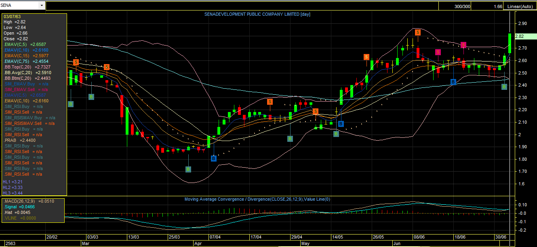
Task: Click the 30/06 date label on time axis
Action: point(500,237)
